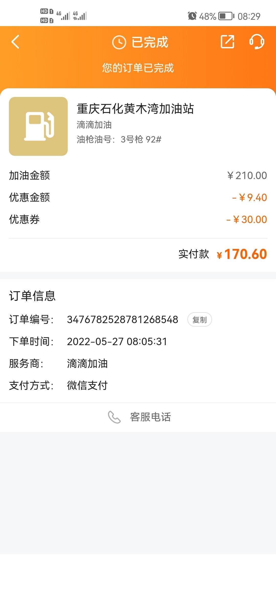The height and width of the screenshot is (591, 276).
Task: Tap the phone handset icon
Action: (114, 417)
